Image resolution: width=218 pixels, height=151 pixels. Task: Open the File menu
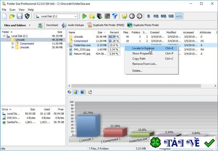pyautogui.click(x=4, y=10)
